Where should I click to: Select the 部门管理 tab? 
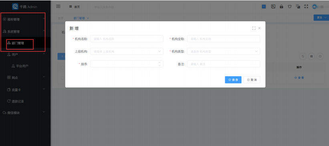79,18
